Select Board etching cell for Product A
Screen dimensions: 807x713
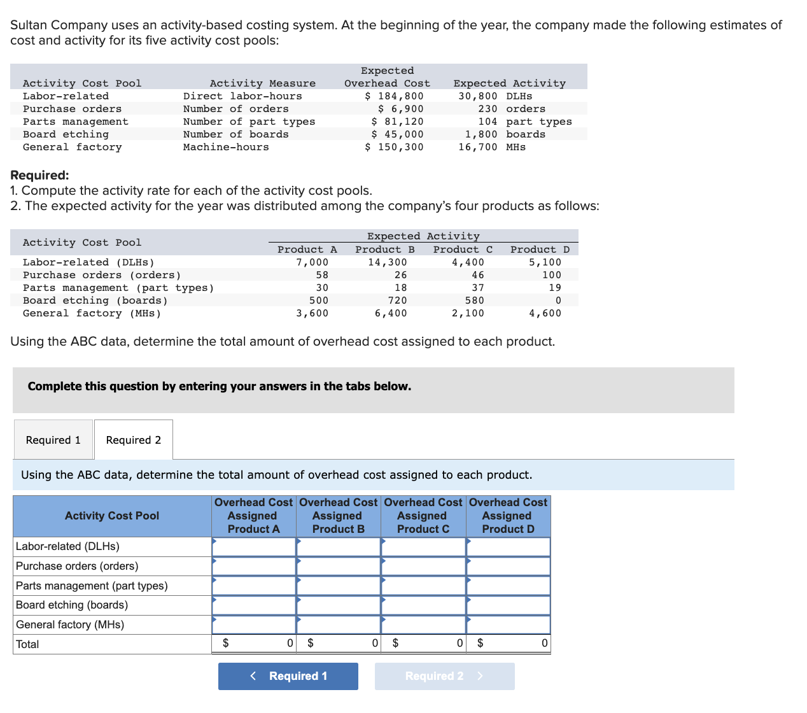point(253,605)
